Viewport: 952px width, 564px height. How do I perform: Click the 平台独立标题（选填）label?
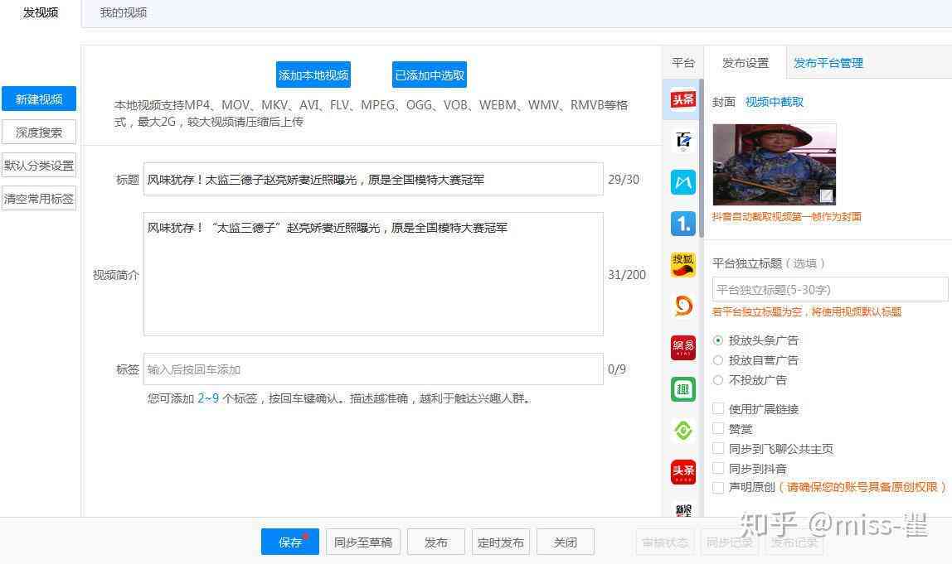pos(769,263)
